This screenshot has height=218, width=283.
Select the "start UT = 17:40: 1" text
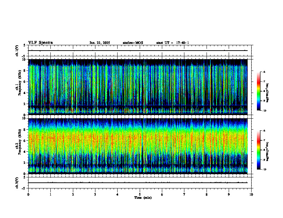[x=173, y=43]
